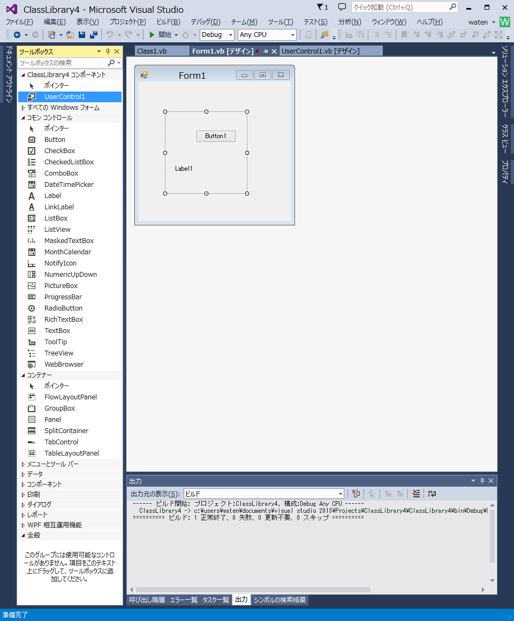This screenshot has height=621, width=514.
Task: Open the feedback speech-bubble icon
Action: (342, 7)
